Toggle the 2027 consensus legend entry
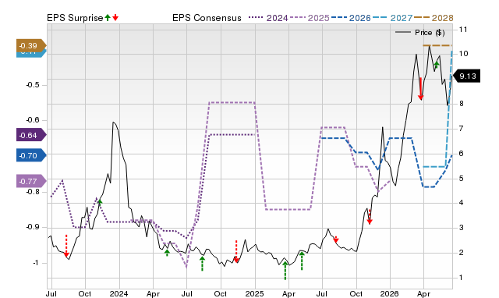499x298 pixels. (393, 18)
